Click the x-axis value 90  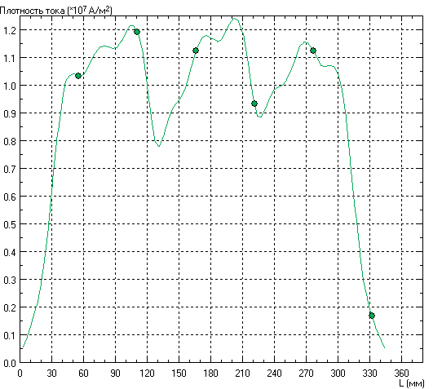point(115,374)
